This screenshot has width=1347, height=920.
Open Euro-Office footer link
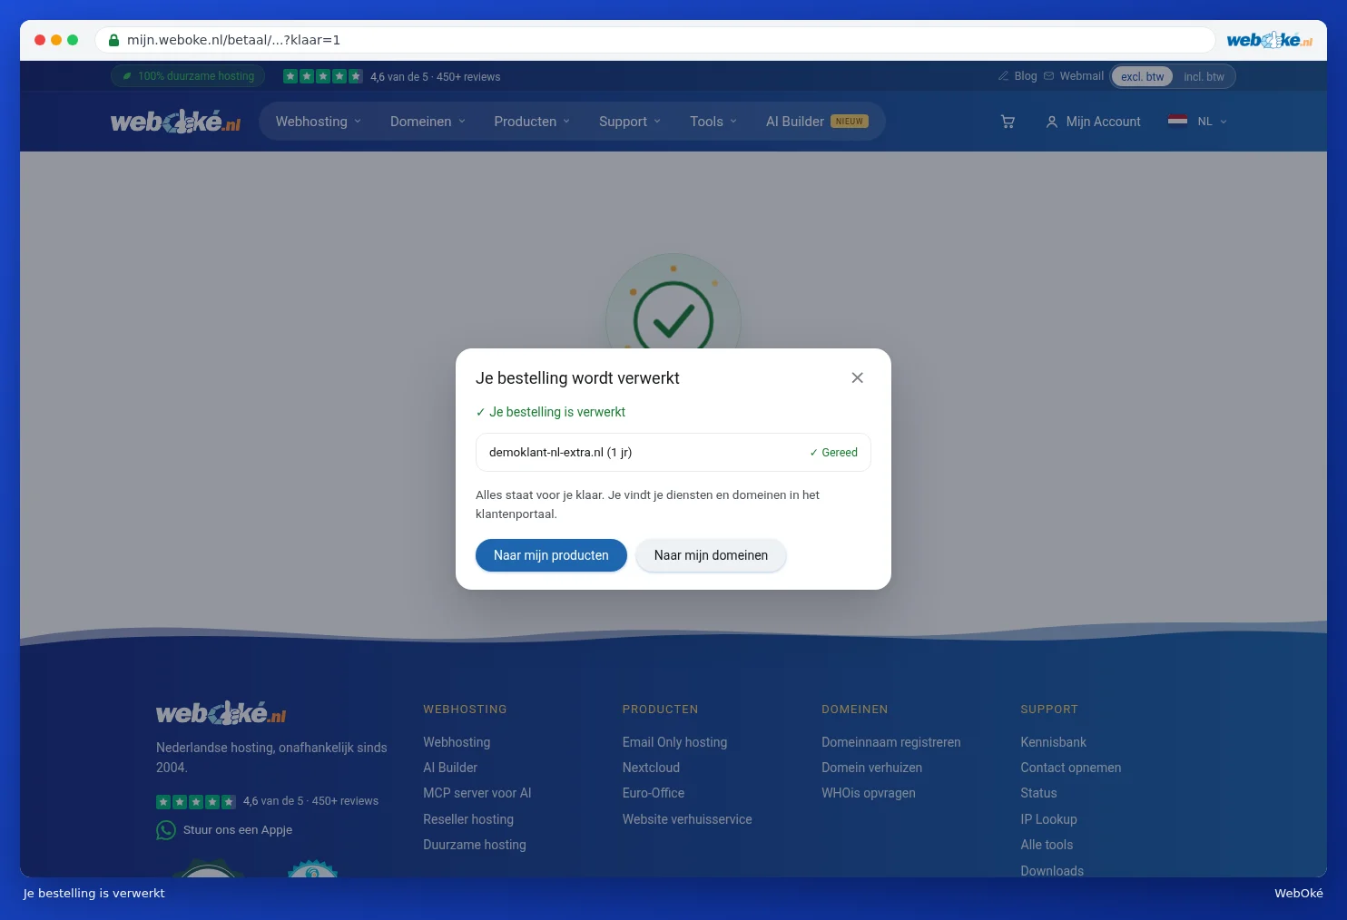(654, 793)
